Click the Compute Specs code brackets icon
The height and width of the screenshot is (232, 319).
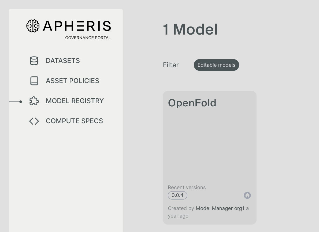pyautogui.click(x=34, y=121)
